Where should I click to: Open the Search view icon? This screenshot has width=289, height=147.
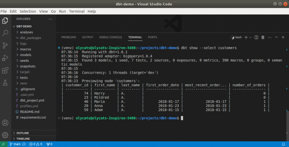coord(5,33)
